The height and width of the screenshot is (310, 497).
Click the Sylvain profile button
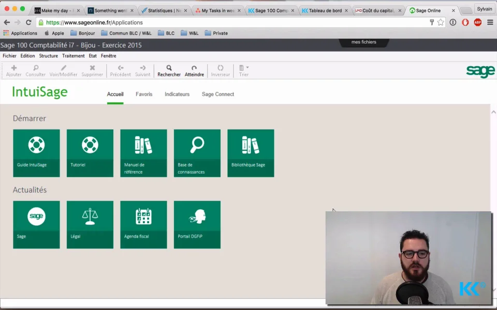click(485, 9)
